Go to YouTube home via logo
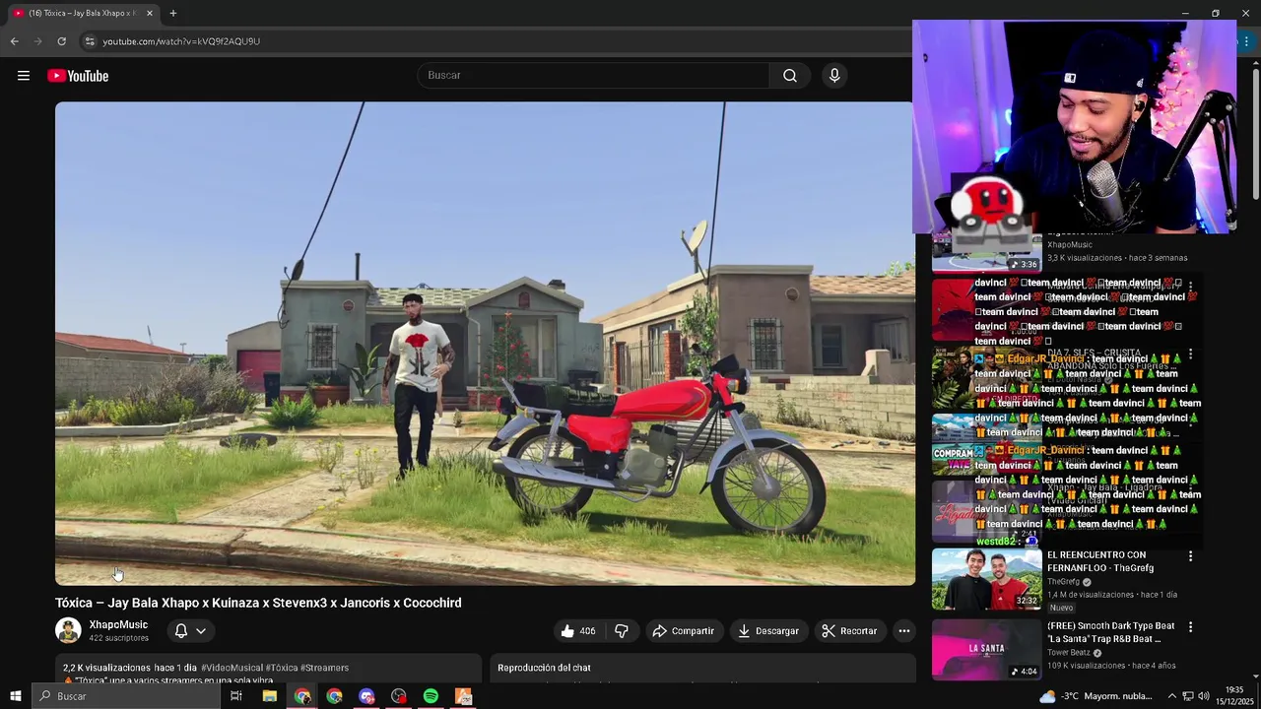1261x709 pixels. pyautogui.click(x=78, y=76)
